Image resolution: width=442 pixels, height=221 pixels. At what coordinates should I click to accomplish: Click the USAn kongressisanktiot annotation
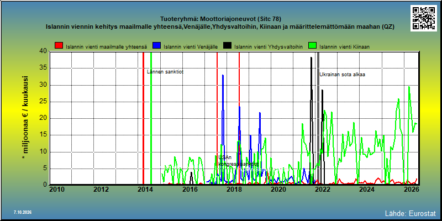pos(238,161)
